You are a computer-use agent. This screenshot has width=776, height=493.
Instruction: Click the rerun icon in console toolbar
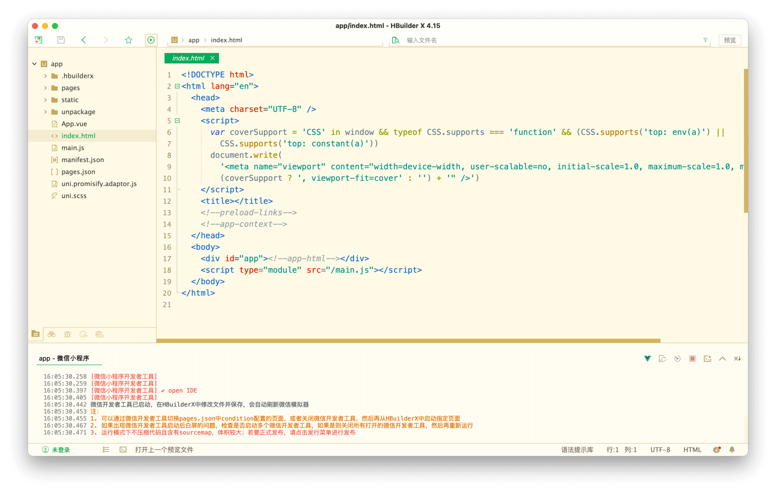[x=677, y=359]
